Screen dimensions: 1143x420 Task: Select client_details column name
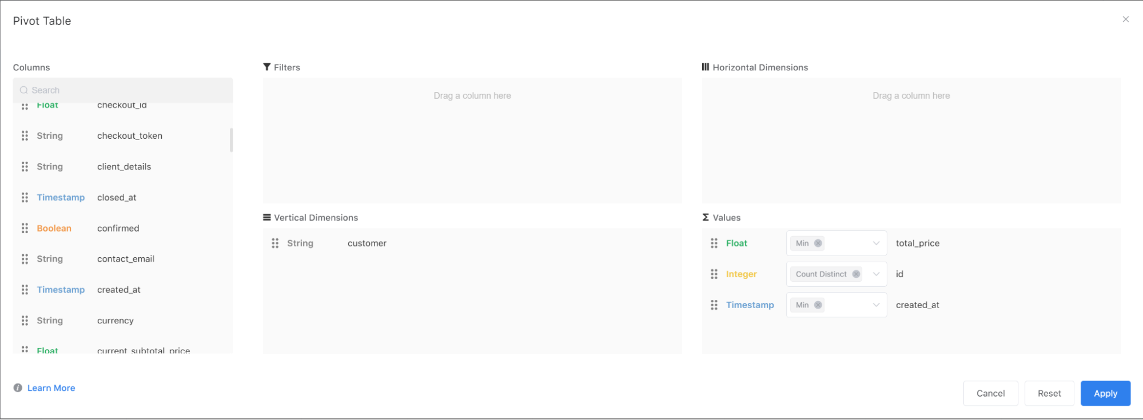[124, 167]
